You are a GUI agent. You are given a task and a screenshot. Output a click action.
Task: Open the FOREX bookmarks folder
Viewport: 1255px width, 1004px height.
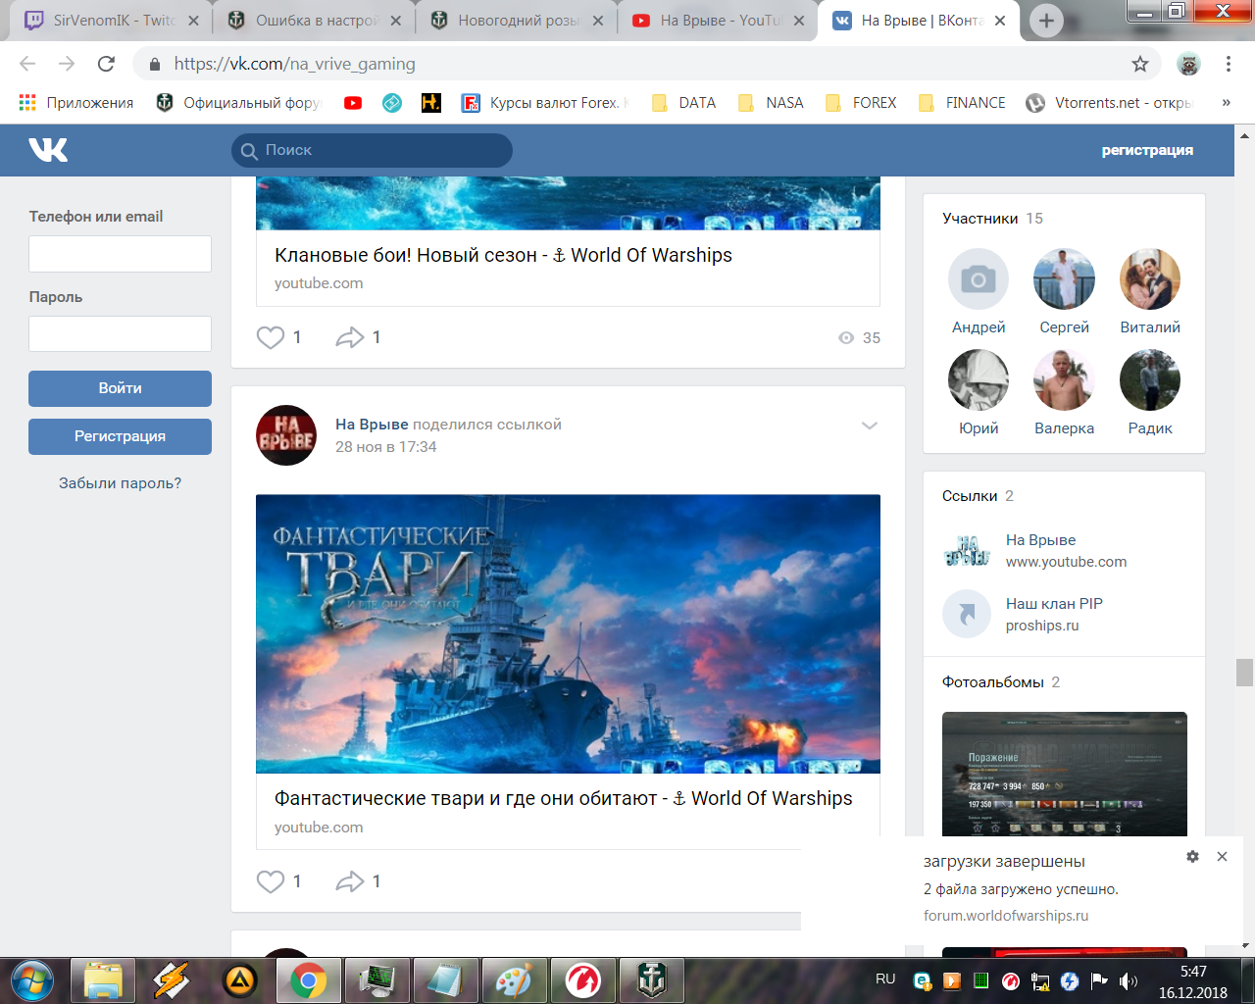(862, 103)
